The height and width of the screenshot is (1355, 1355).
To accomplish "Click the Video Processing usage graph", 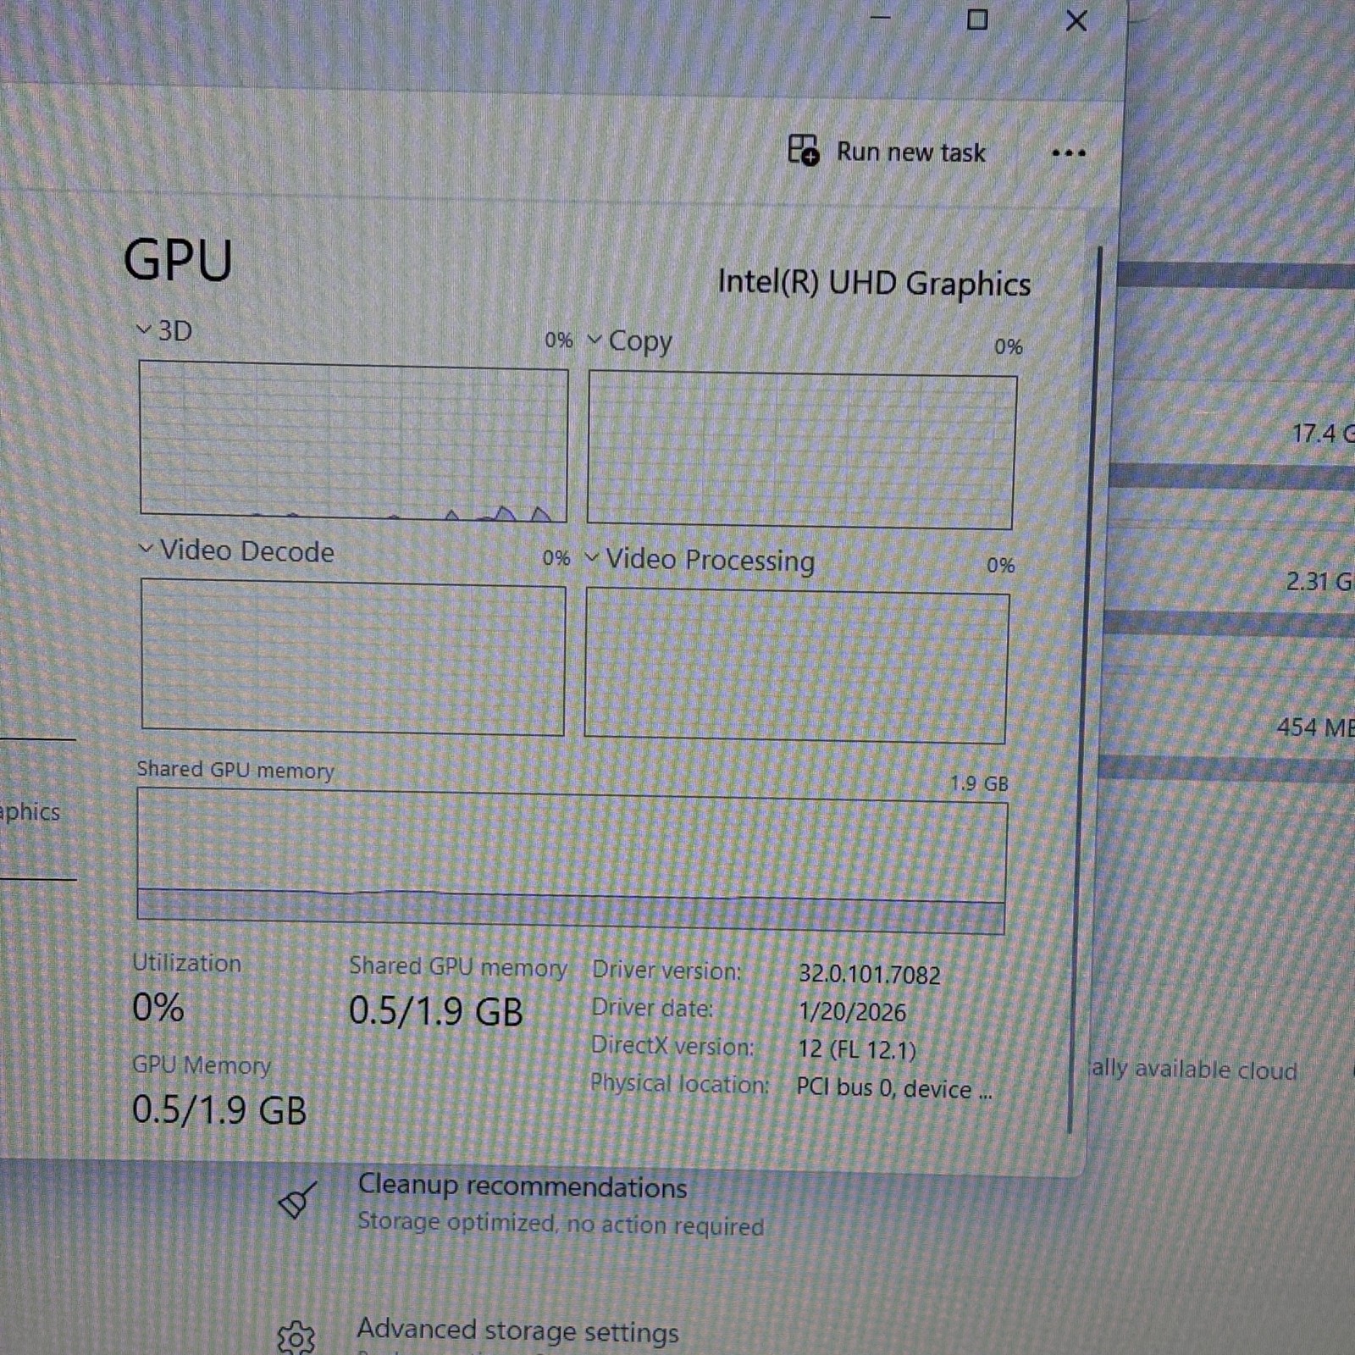I will (x=796, y=666).
